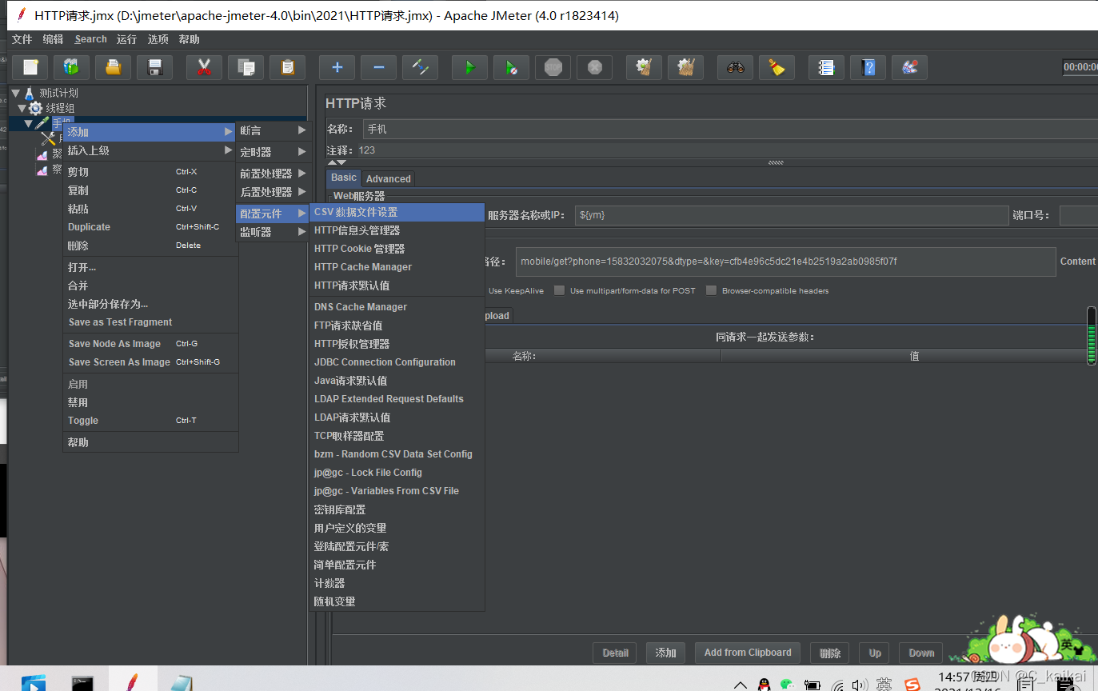Open the 前置处理器 submenu

pyautogui.click(x=272, y=173)
